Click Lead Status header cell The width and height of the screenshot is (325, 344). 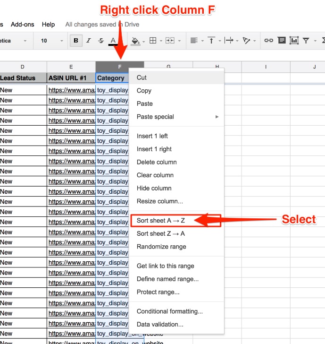[x=23, y=78]
